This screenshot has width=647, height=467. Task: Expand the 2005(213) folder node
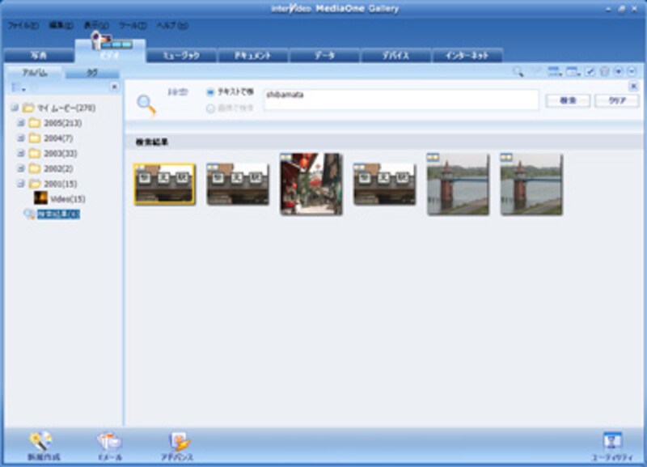coord(21,123)
